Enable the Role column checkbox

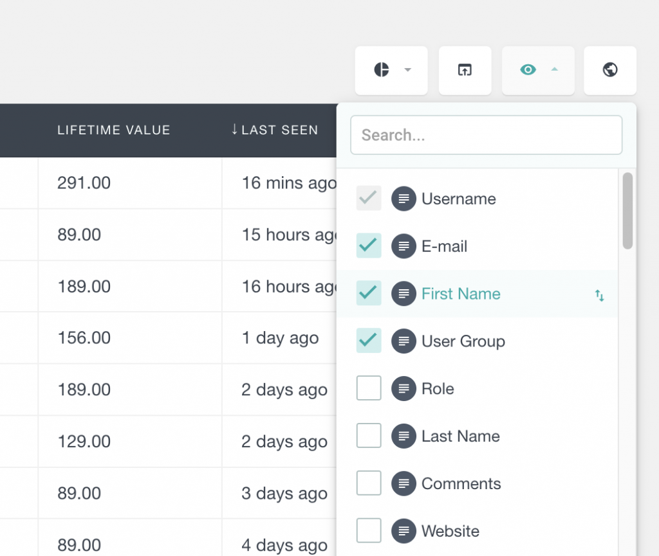[x=368, y=388]
